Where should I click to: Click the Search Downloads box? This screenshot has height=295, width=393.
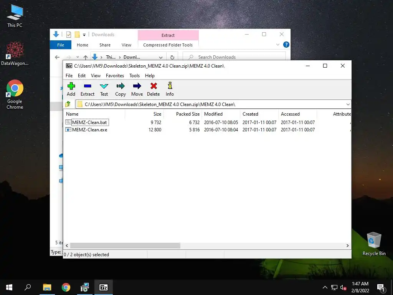[x=234, y=57]
